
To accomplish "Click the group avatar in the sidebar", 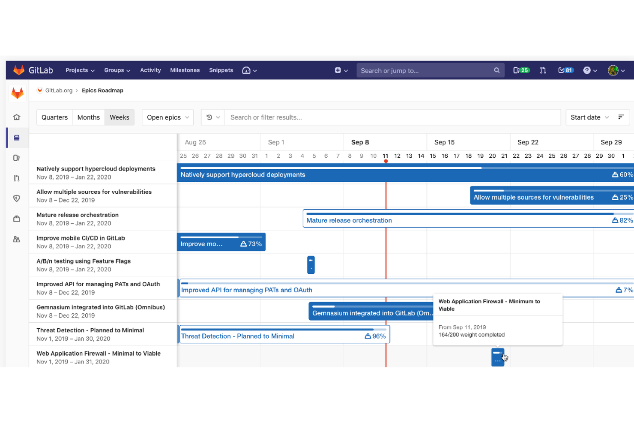I will pyautogui.click(x=17, y=93).
